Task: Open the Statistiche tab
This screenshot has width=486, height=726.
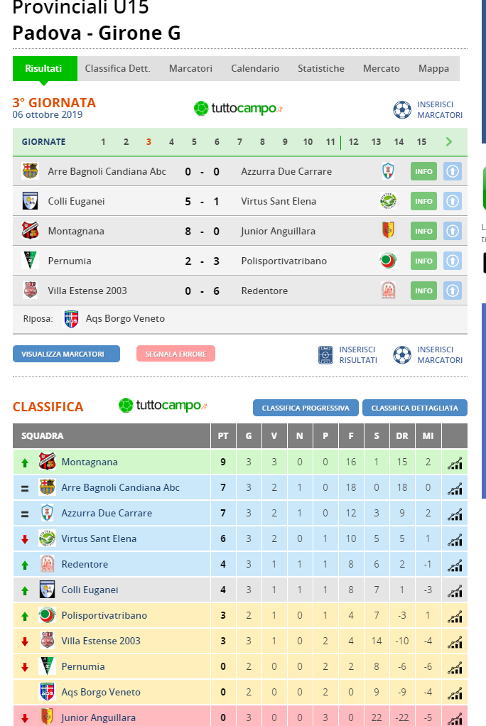Action: pos(321,68)
